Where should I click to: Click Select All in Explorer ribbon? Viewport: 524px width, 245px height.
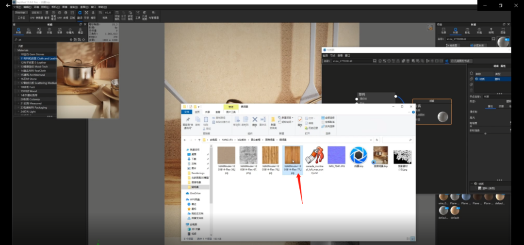327,118
